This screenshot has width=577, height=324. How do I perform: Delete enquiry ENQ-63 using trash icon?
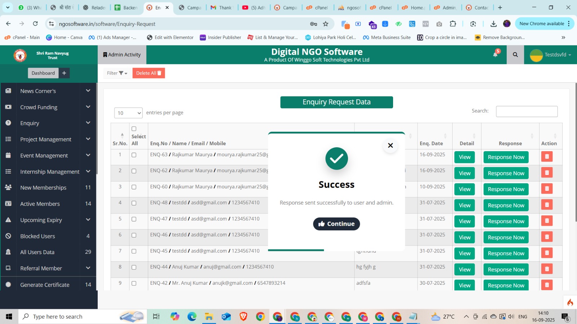[x=547, y=157]
